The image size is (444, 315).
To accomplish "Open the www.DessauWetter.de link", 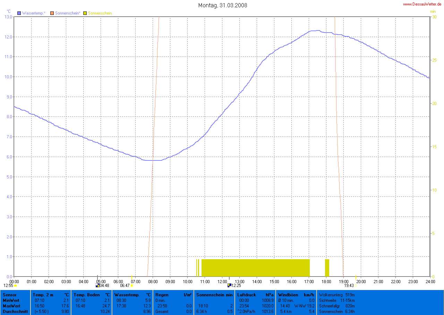I will coord(422,4).
